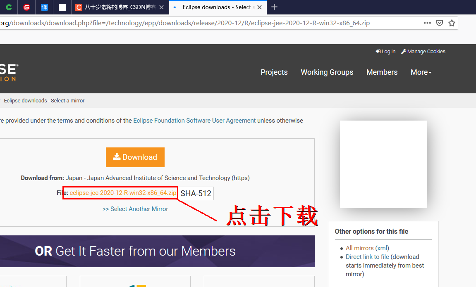Save page to Pocket icon
The width and height of the screenshot is (476, 287).
click(x=440, y=23)
